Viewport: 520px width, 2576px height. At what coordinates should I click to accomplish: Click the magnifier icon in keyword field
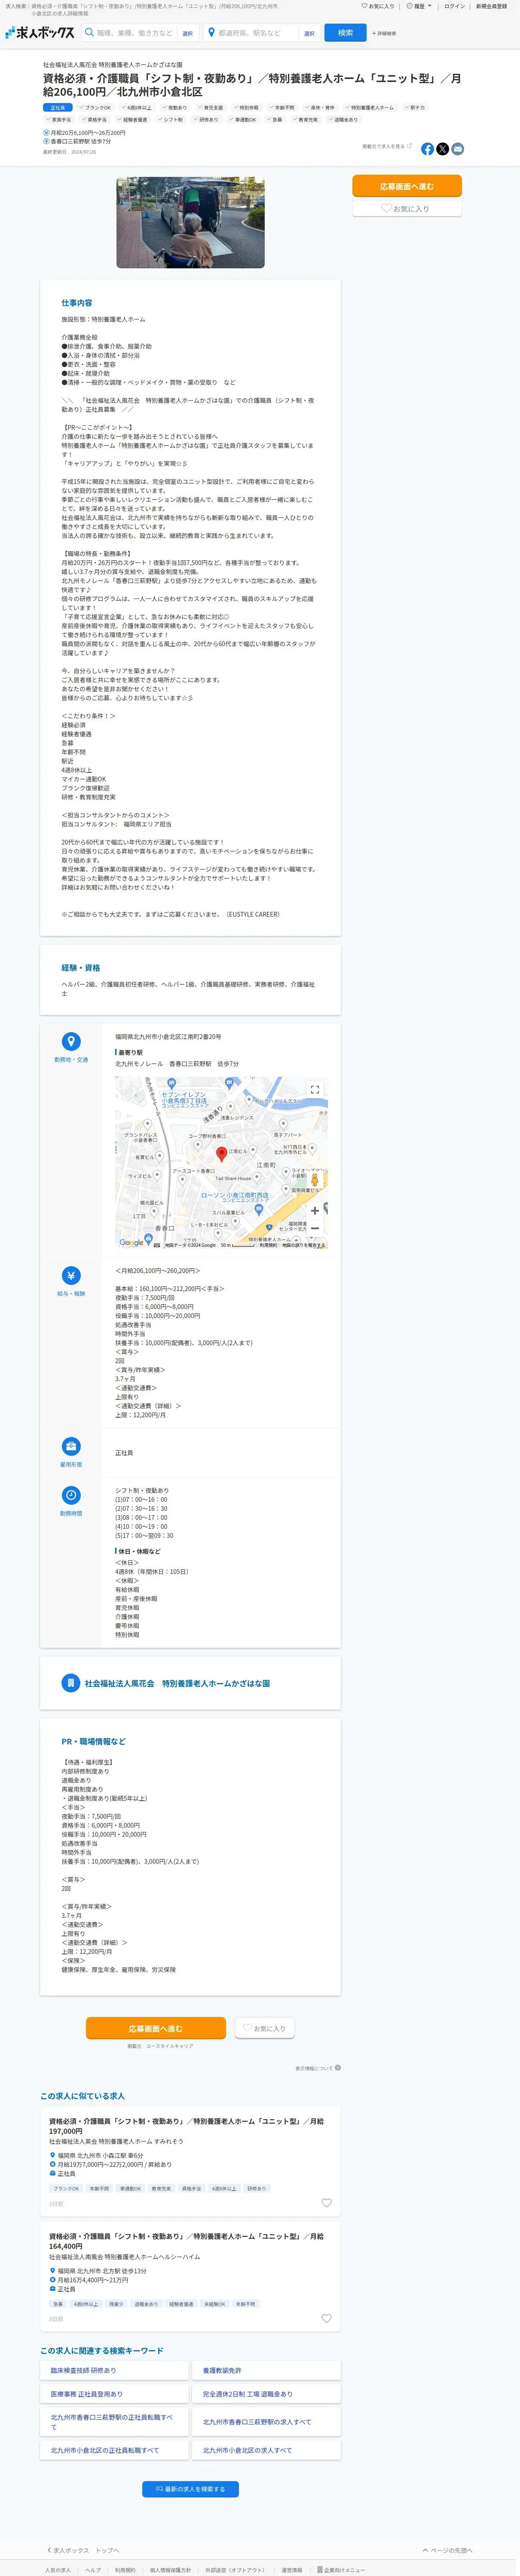coord(89,33)
